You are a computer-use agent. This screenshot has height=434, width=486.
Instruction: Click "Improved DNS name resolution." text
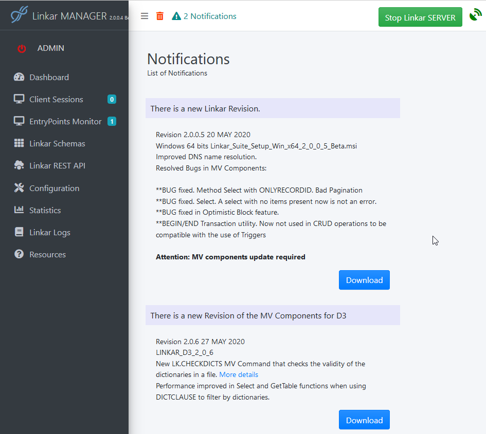click(x=206, y=157)
